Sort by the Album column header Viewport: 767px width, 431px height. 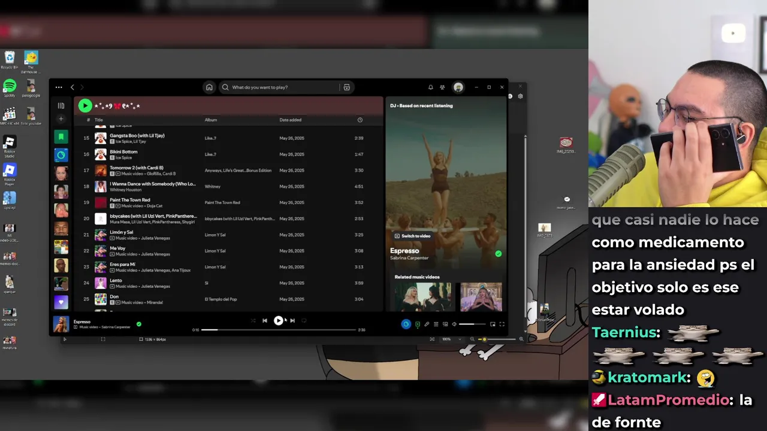(x=211, y=120)
